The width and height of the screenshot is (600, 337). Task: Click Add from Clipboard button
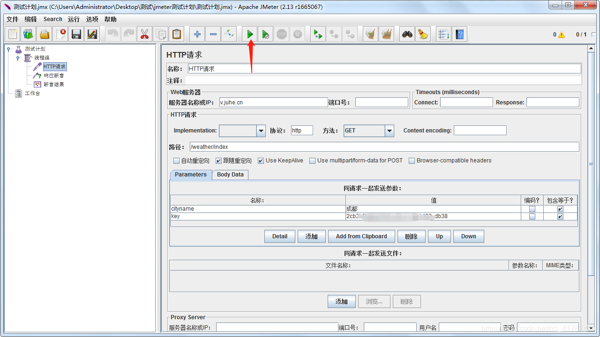[361, 236]
